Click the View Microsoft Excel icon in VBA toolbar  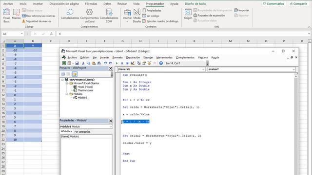tap(64, 63)
